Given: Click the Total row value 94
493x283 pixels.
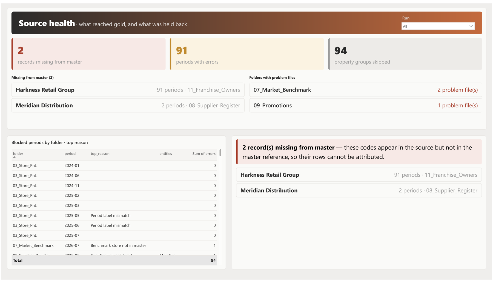Looking at the screenshot, I should coord(213,261).
